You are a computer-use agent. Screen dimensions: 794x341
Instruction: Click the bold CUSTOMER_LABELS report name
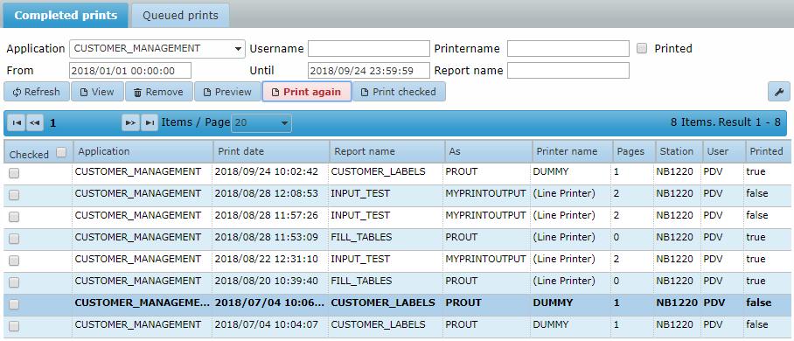click(383, 303)
